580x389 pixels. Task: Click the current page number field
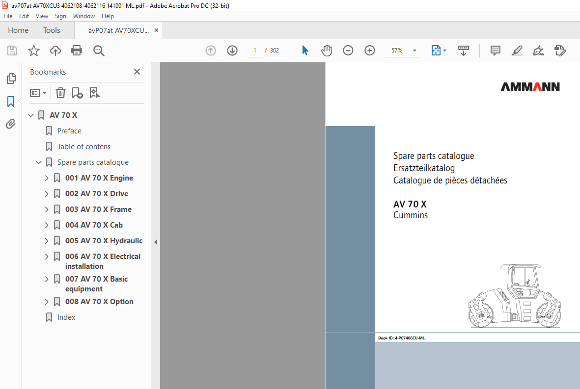coord(254,51)
